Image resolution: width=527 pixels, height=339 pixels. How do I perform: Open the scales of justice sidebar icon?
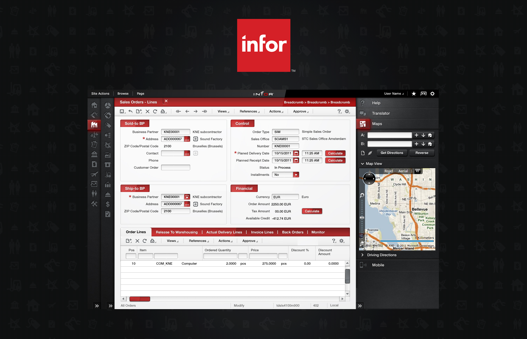coord(94,135)
